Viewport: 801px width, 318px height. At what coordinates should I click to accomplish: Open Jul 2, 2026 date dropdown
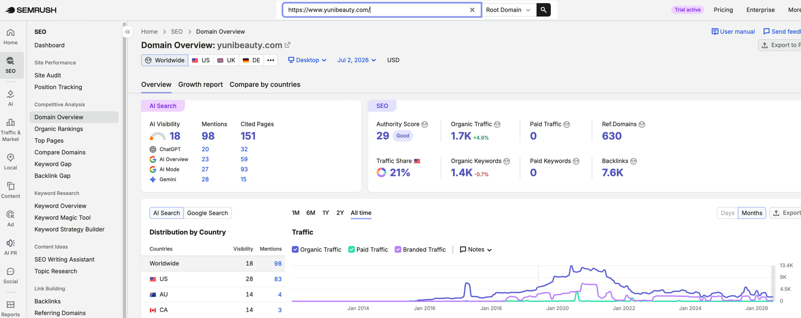356,60
